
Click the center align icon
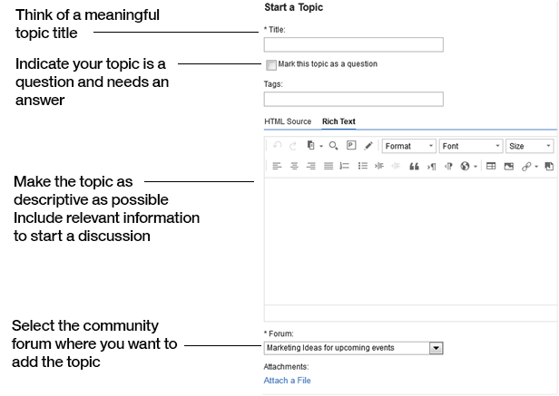294,167
